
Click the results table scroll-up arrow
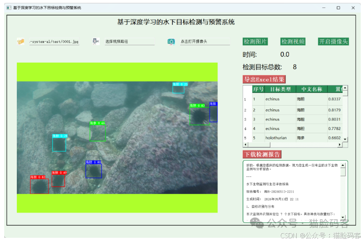[x=345, y=88]
